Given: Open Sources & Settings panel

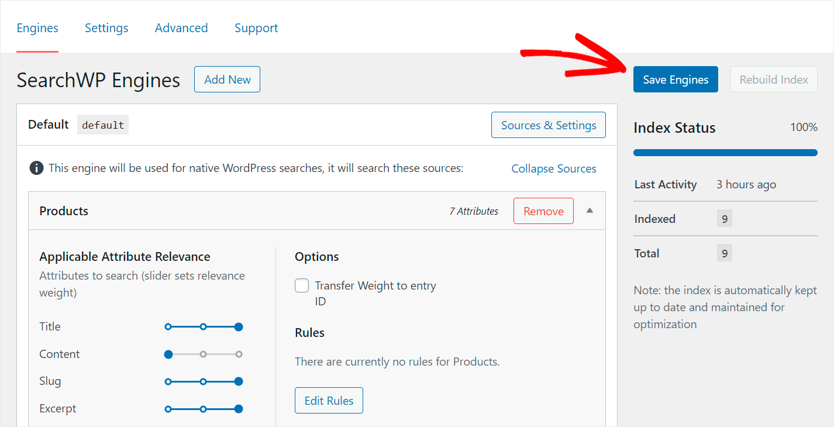Looking at the screenshot, I should 548,125.
